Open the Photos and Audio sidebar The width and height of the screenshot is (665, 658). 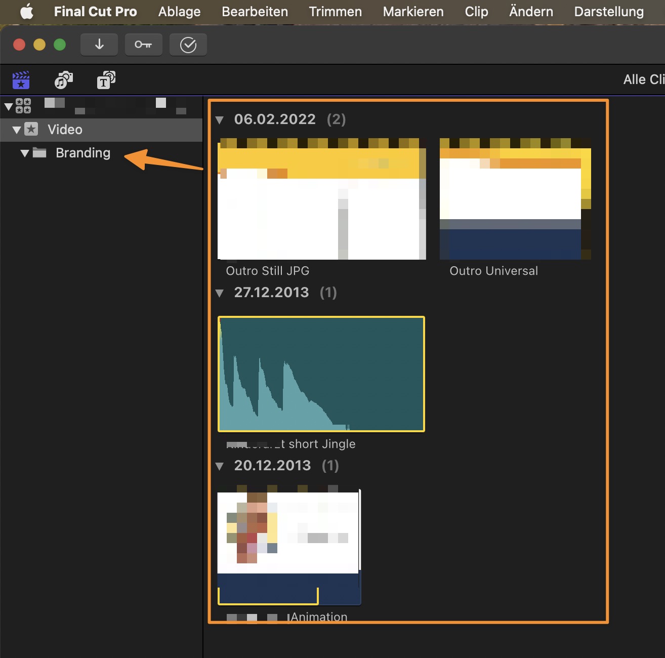[64, 80]
